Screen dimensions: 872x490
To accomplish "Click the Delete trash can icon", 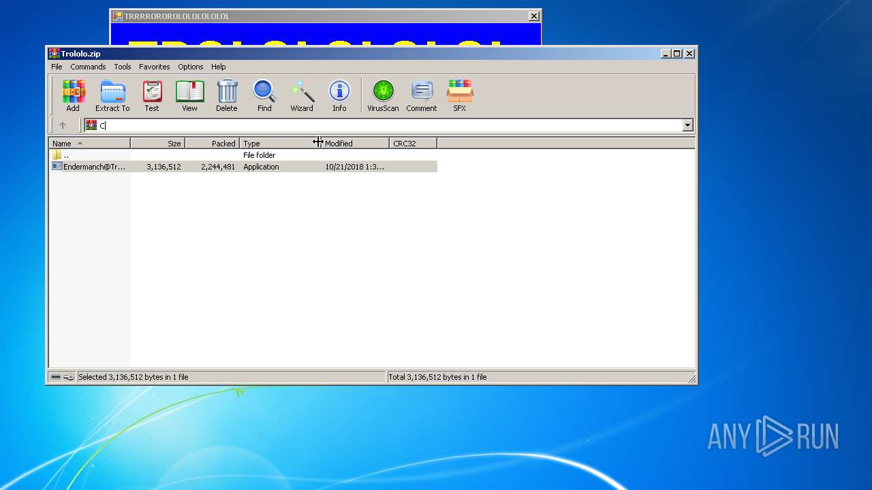I will (227, 95).
